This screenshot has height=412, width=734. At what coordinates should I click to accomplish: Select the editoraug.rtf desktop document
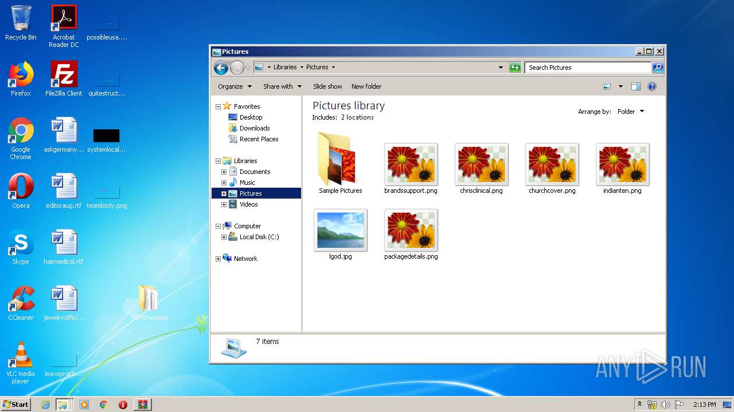(64, 191)
